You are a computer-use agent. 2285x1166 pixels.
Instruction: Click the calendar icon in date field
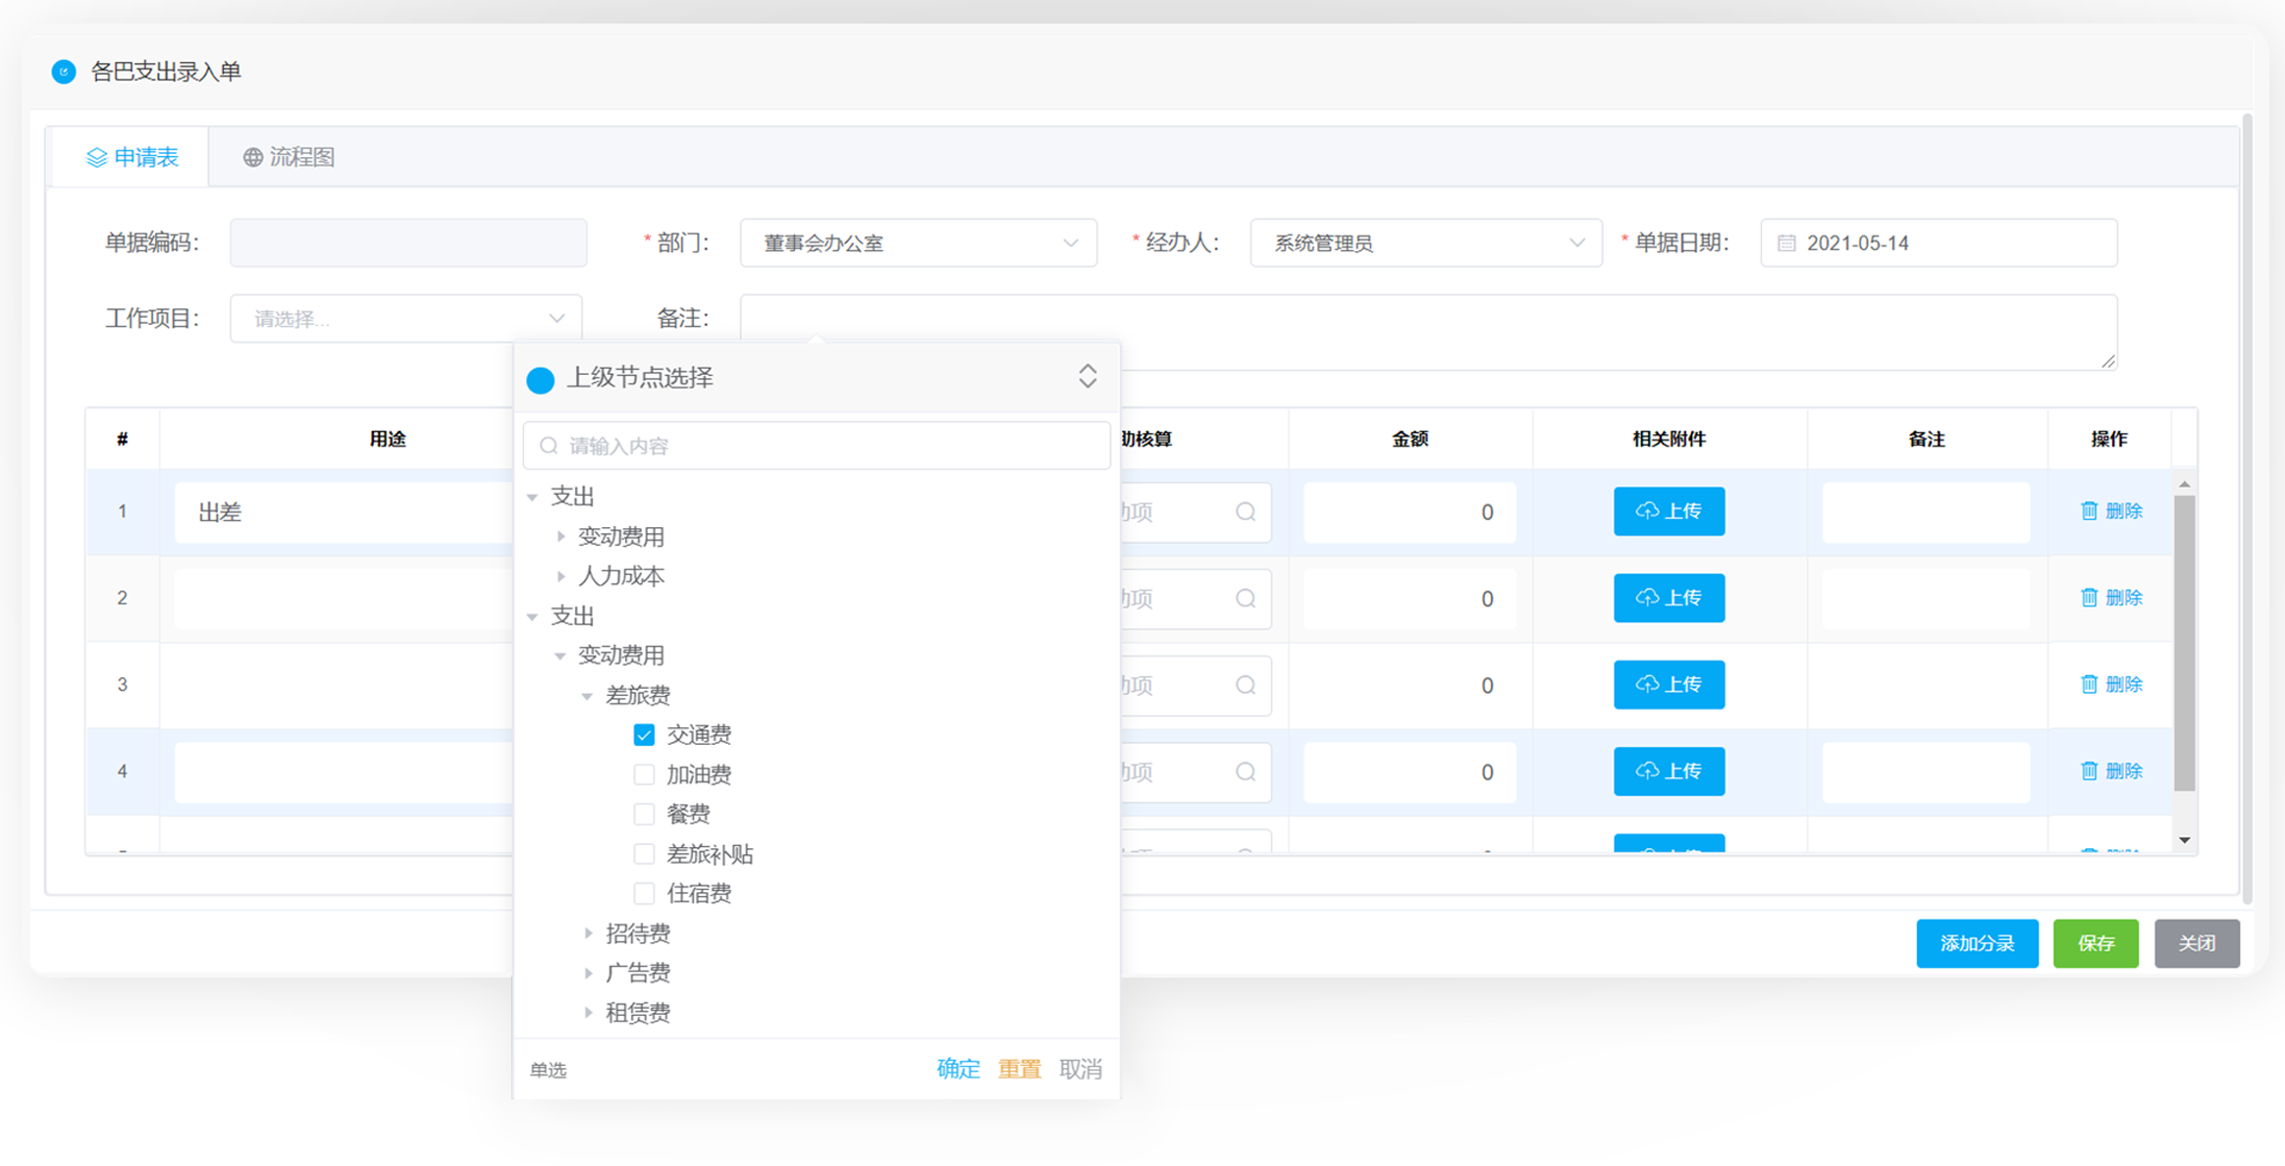point(1786,243)
